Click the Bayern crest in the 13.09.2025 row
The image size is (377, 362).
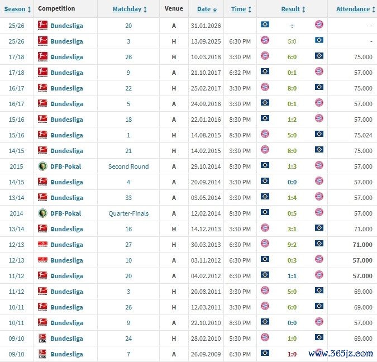[265, 40]
